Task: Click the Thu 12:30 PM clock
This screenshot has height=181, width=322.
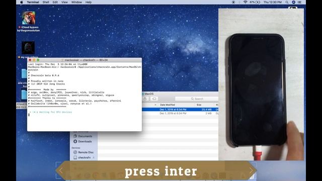Action: [x=273, y=2]
